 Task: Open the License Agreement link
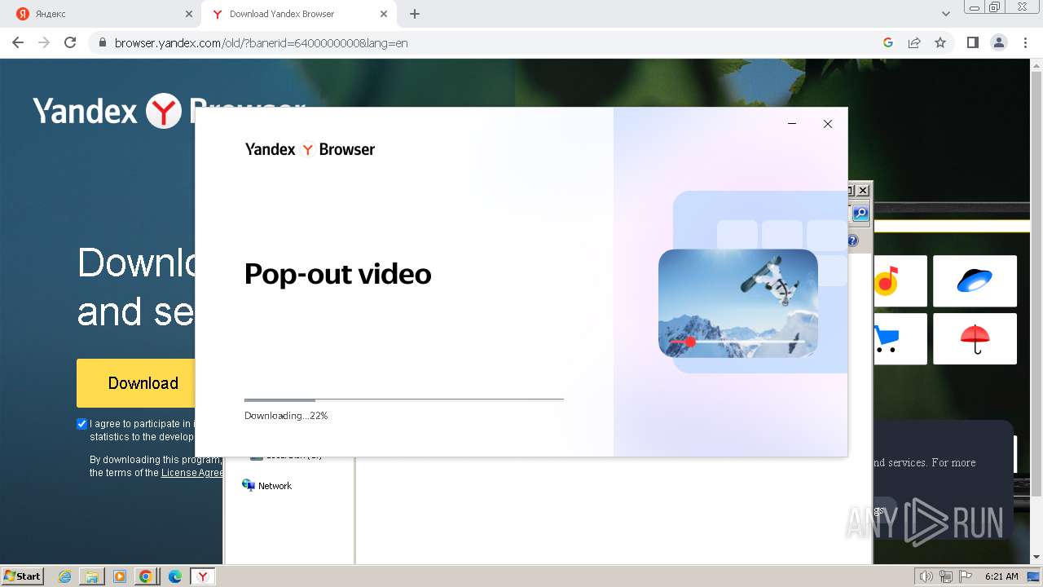pos(192,473)
